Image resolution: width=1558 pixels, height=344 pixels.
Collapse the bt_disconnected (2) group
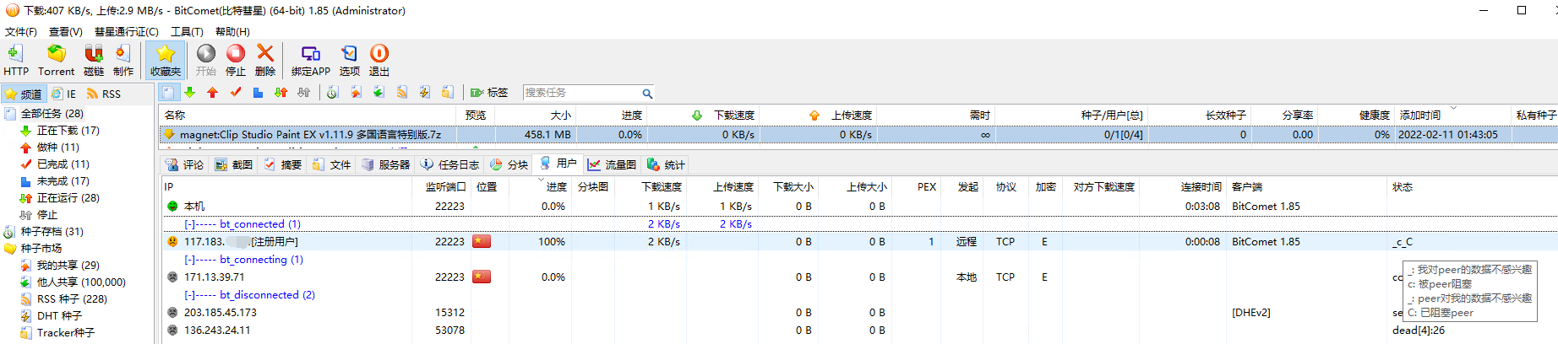[190, 295]
